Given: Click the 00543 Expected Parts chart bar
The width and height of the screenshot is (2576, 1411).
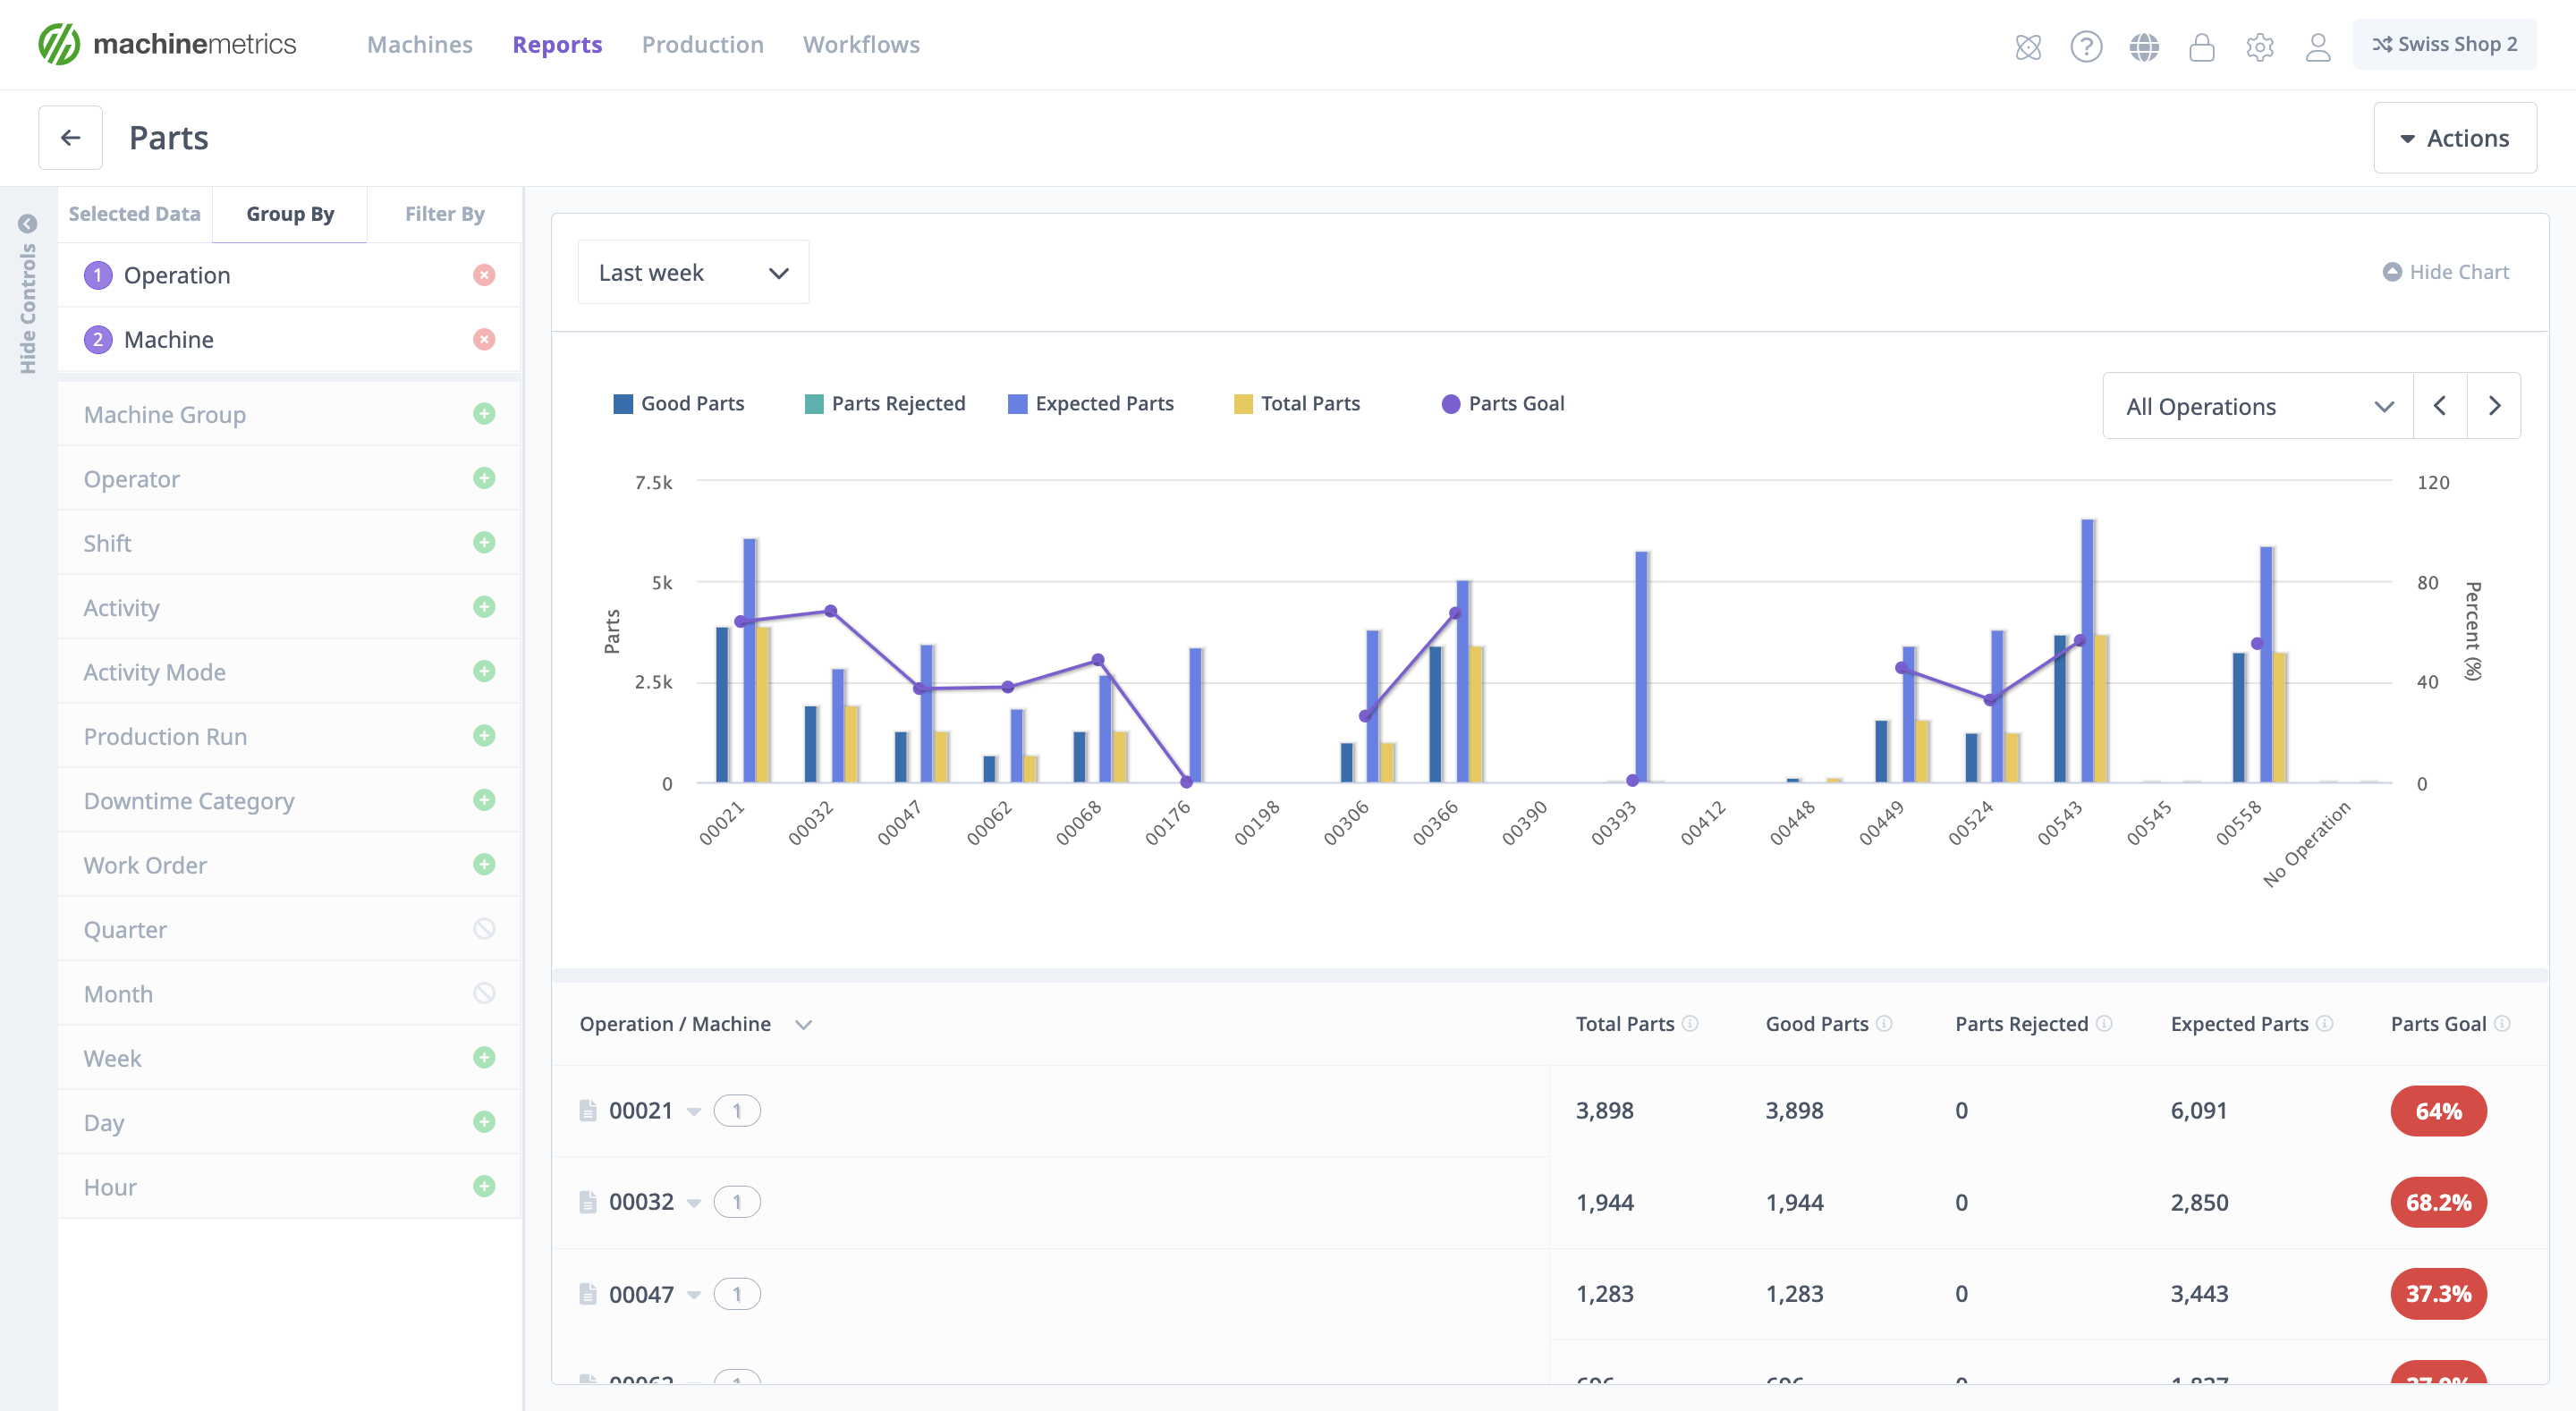Looking at the screenshot, I should click(2088, 650).
